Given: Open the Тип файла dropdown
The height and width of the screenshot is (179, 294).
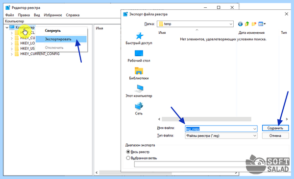Looking at the screenshot, I should pos(255,136).
